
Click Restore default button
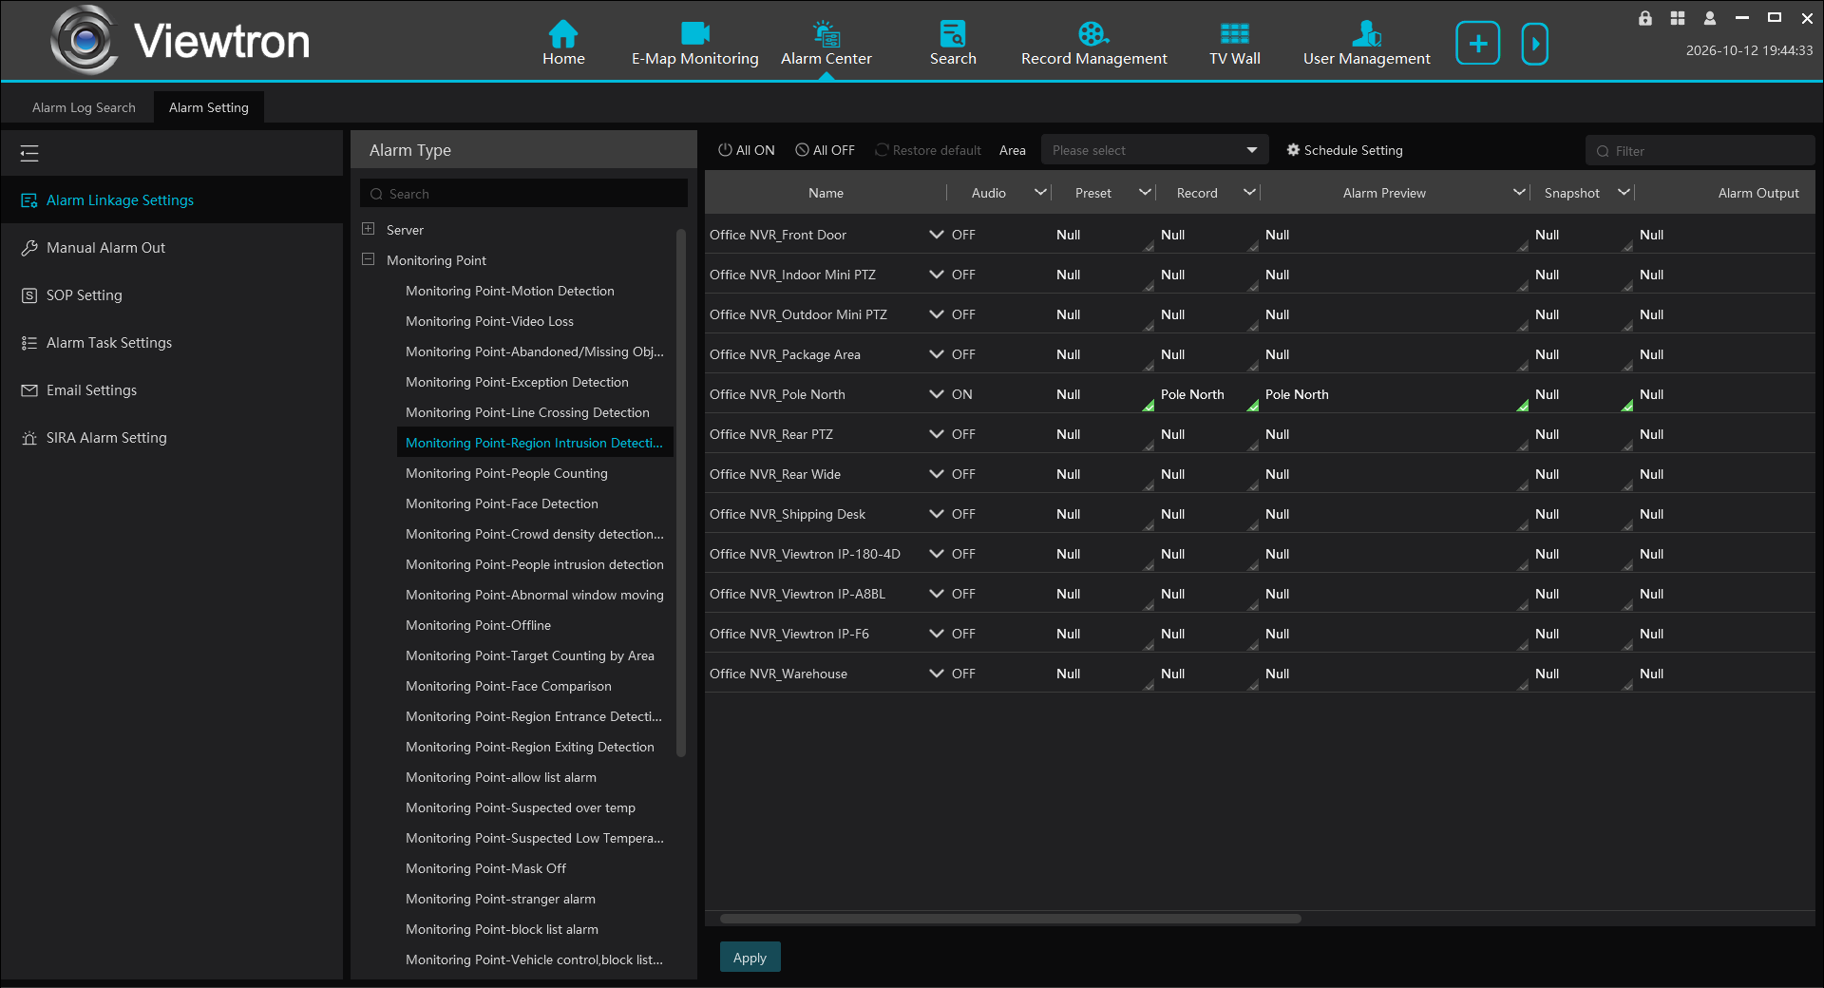click(928, 150)
